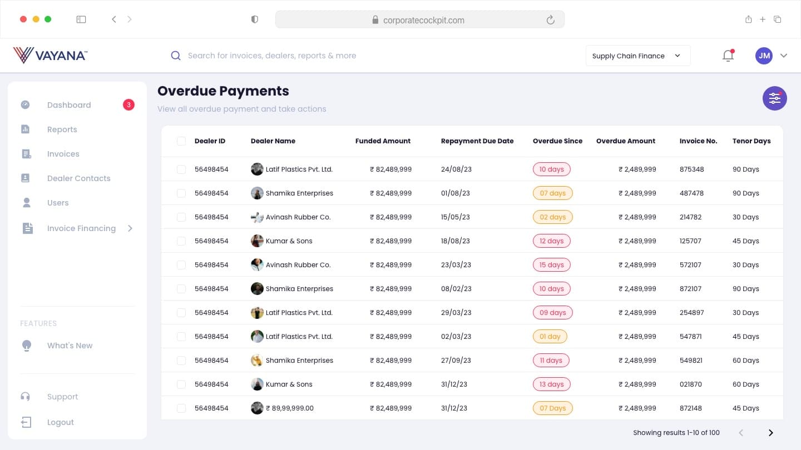Click the Logout door icon
801x450 pixels.
(x=26, y=422)
